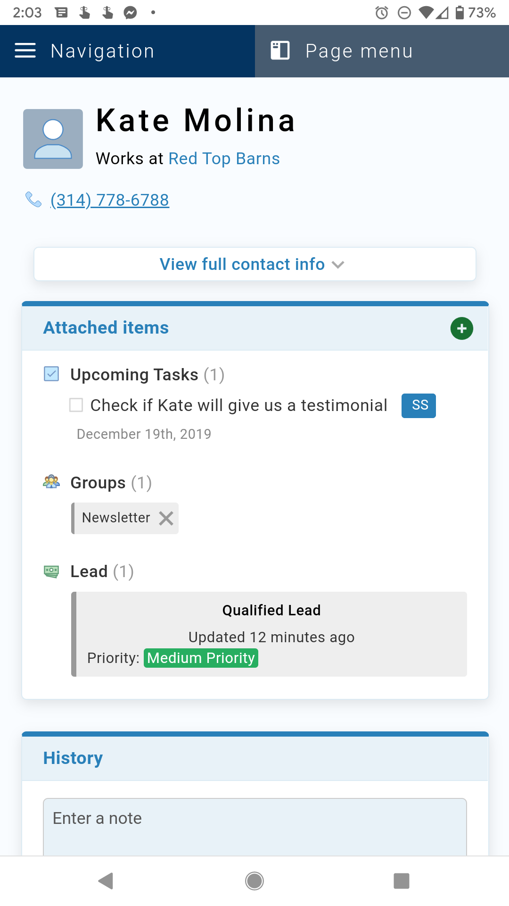Call the number (314) 778-6788
This screenshot has width=509, height=906.
pos(109,200)
